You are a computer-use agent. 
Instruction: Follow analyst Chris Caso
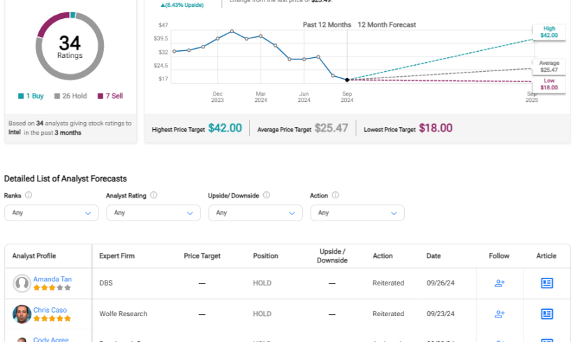(x=499, y=314)
